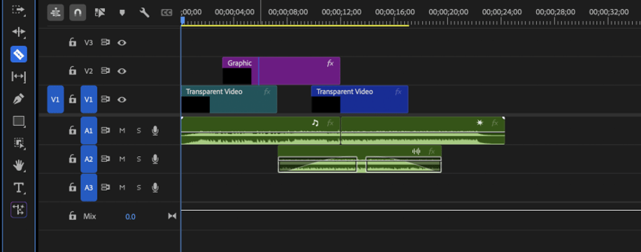Screen dimensions: 641x252
Task: Toggle lock on Mix track
Action: pyautogui.click(x=73, y=216)
